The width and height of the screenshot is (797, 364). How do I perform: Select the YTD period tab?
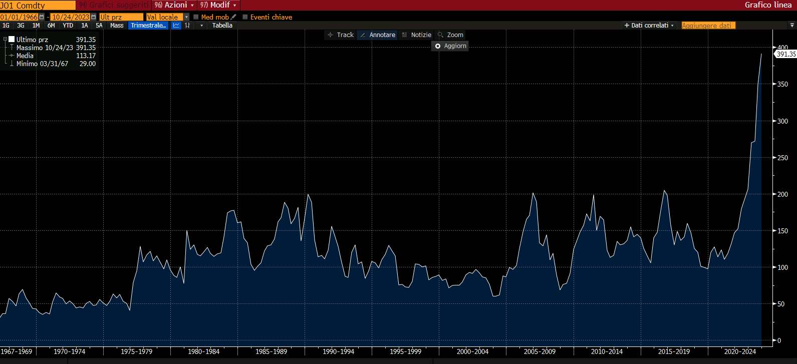68,26
